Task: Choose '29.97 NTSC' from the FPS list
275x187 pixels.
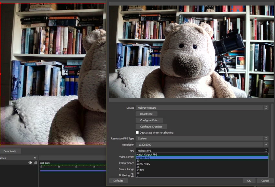Action: (146, 163)
